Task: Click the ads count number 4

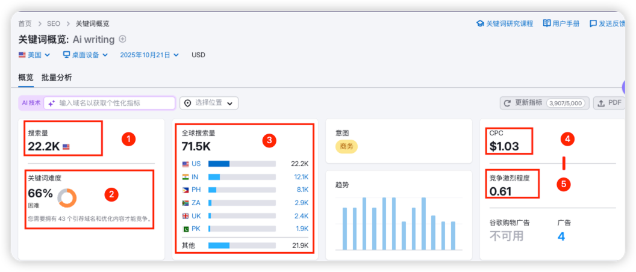Action: (561, 236)
